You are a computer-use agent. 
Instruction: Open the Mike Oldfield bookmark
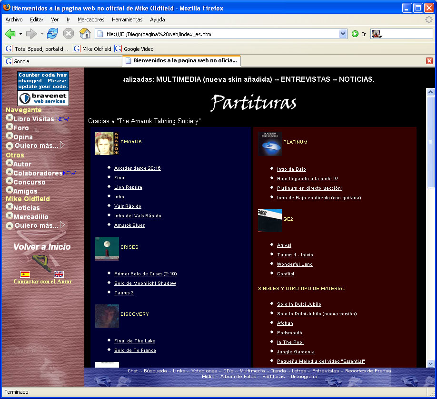point(92,49)
